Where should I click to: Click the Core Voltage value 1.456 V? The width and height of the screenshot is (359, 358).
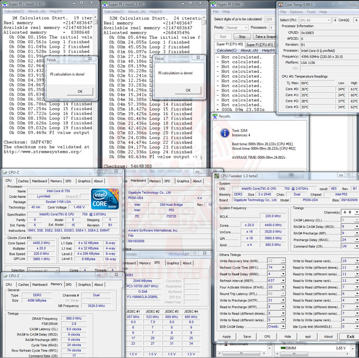click(x=79, y=207)
